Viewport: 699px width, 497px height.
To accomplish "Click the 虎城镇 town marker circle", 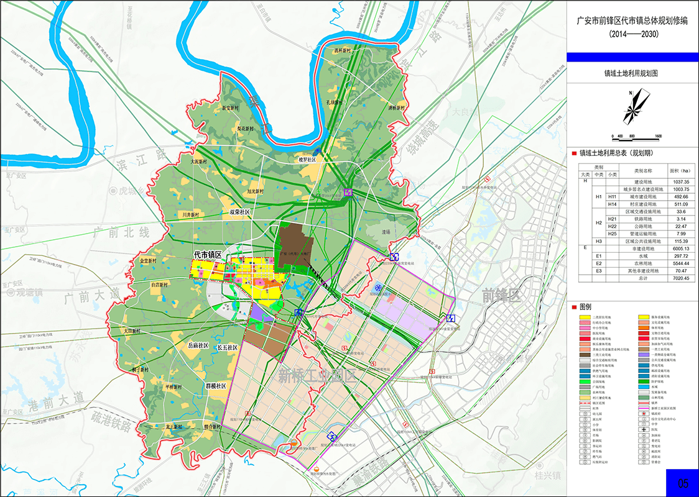I will coord(113,191).
